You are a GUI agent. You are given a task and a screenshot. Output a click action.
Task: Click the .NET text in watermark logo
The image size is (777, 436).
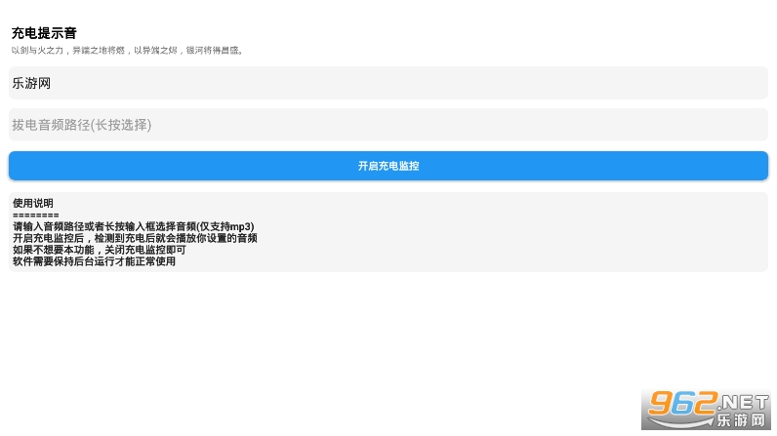click(x=741, y=402)
